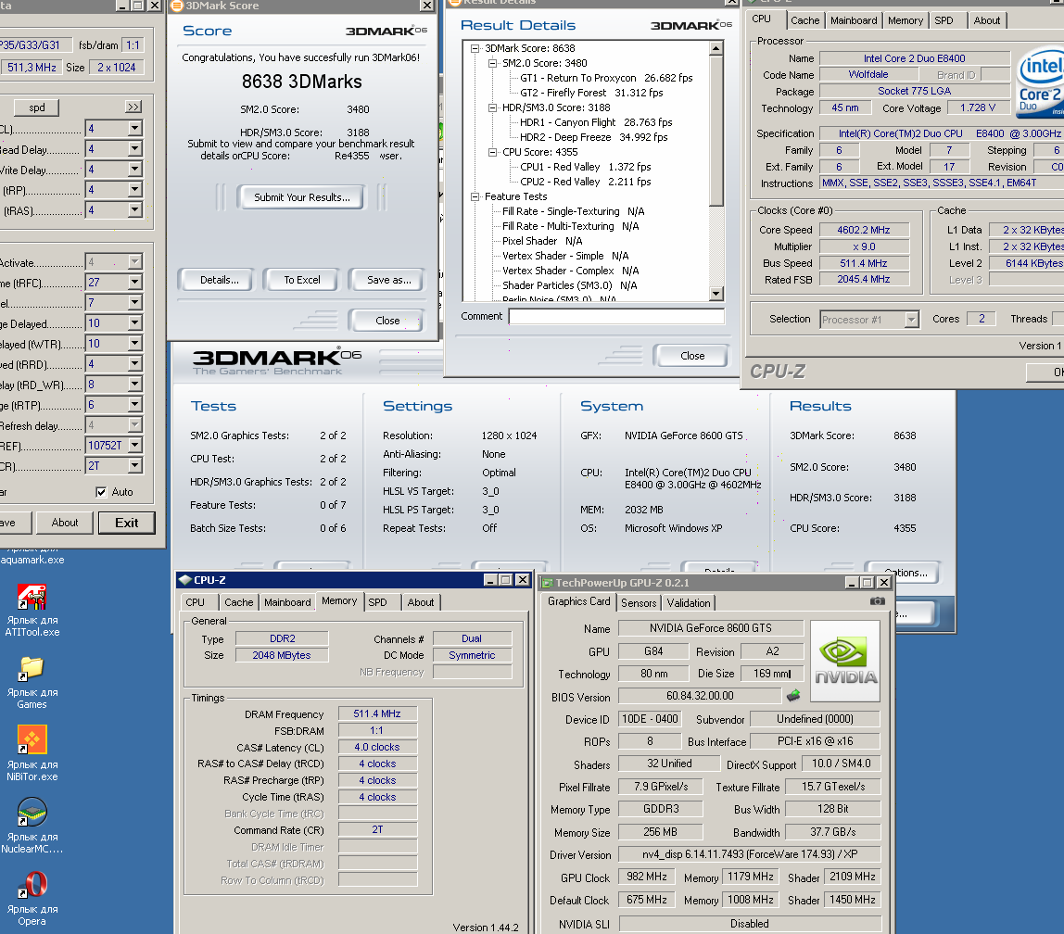Click Submit Your Results button
Viewport: 1064px width, 934px height.
tap(302, 197)
